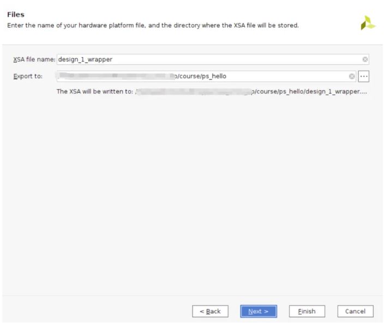391x328 pixels.
Task: Place the cursor at ps_hello in the export path
Action: [x=214, y=76]
